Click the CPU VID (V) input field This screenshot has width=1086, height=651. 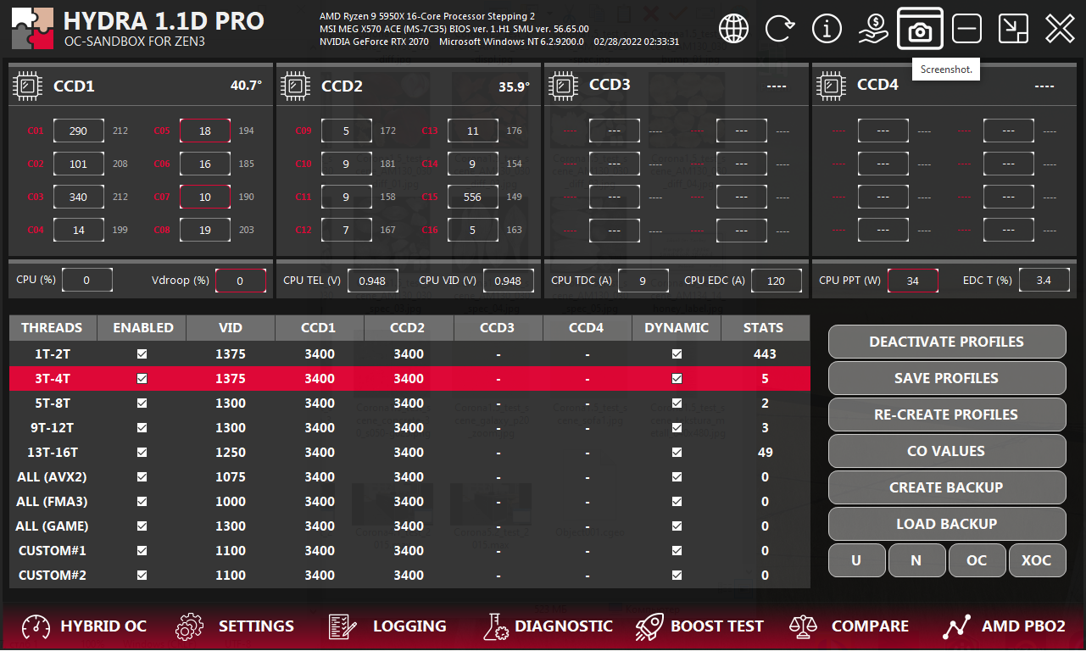(509, 281)
